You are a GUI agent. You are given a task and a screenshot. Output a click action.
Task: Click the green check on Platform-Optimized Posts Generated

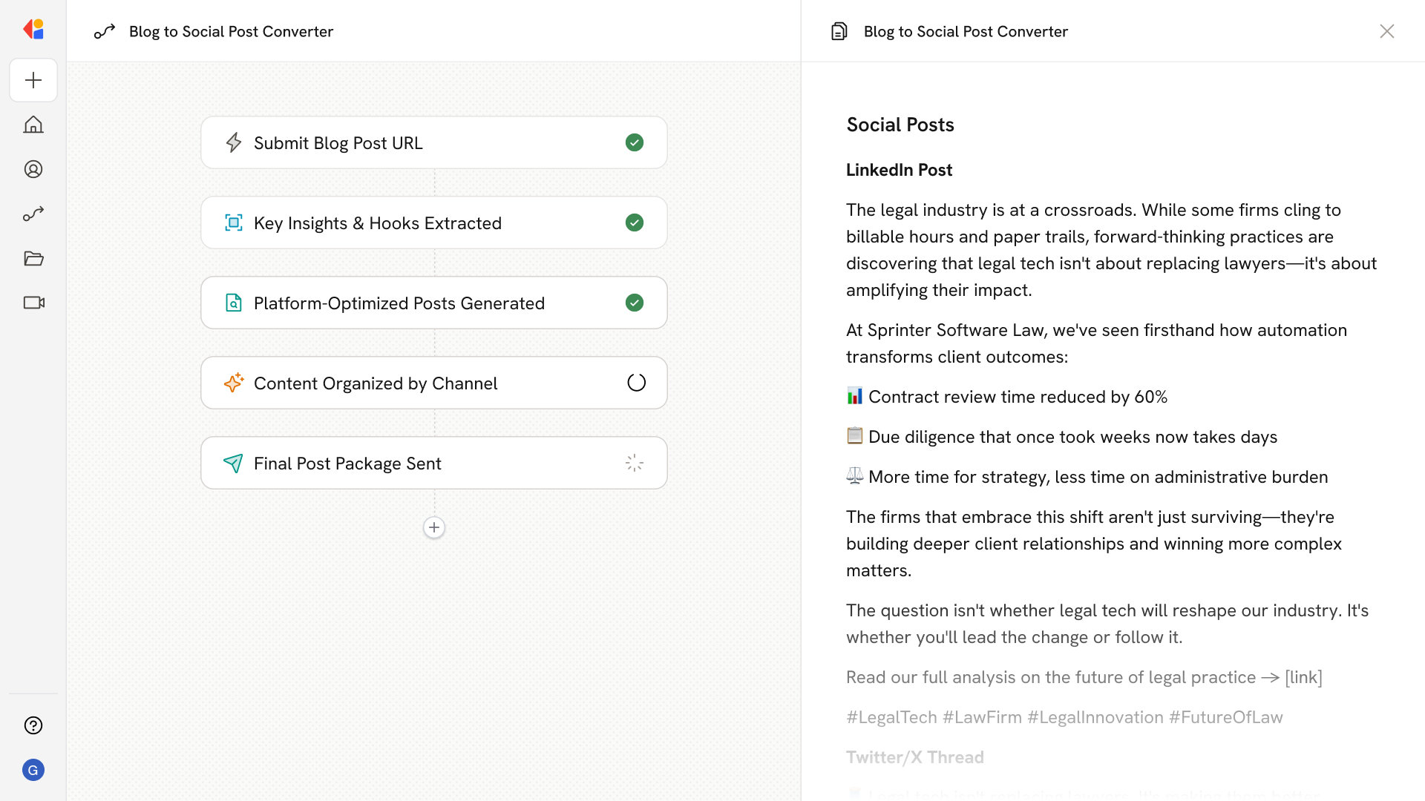tap(635, 303)
